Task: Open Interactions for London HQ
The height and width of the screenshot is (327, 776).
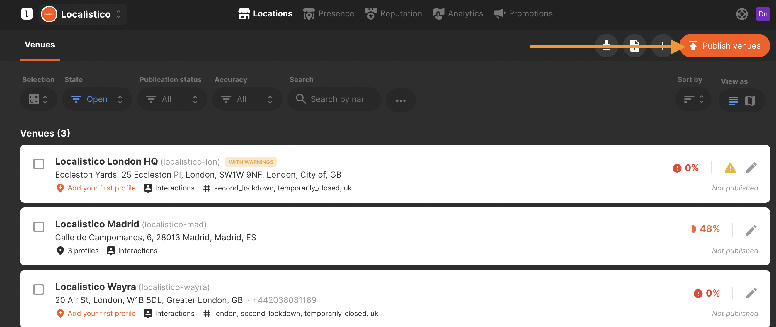Action: click(x=169, y=188)
